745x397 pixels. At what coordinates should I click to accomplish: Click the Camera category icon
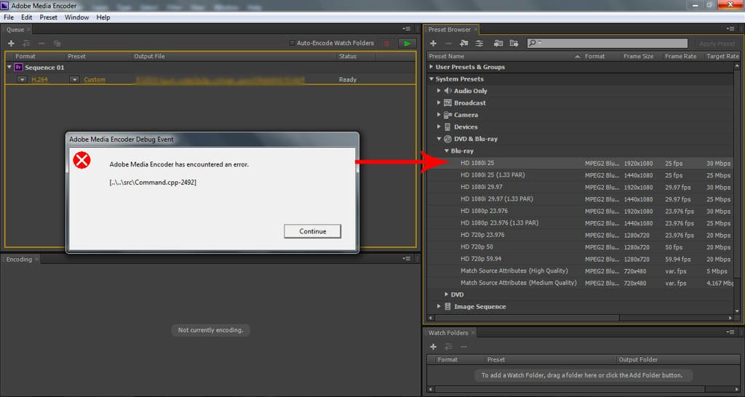pos(447,115)
